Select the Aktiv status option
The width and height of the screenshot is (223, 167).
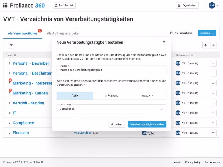(x=75, y=95)
